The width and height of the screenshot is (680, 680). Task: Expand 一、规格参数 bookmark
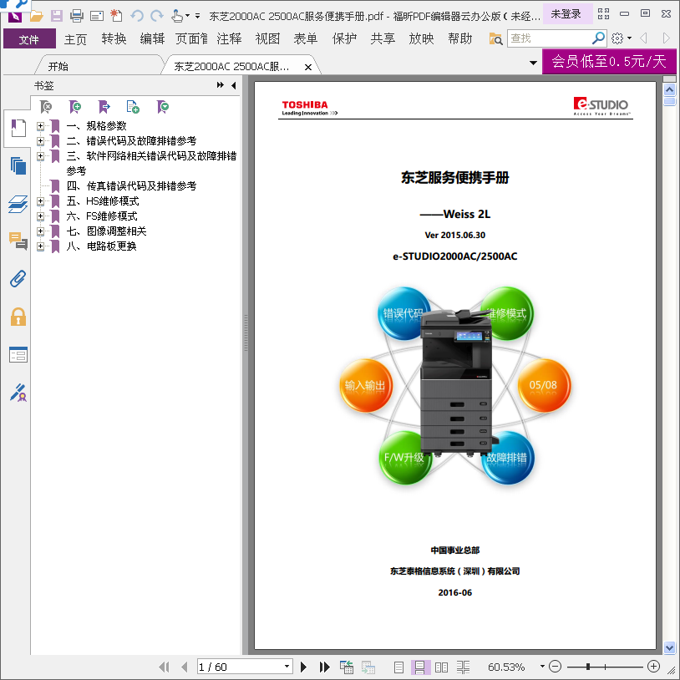click(40, 126)
